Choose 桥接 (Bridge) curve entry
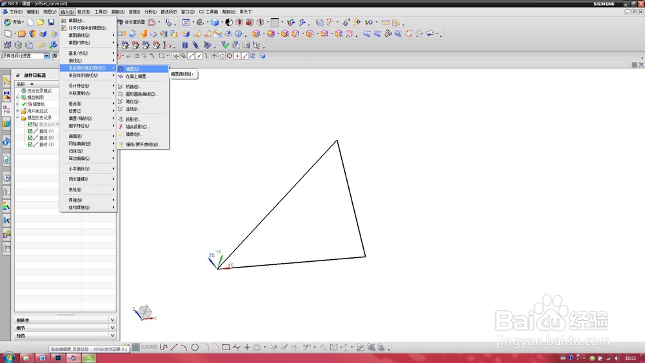 [143, 87]
